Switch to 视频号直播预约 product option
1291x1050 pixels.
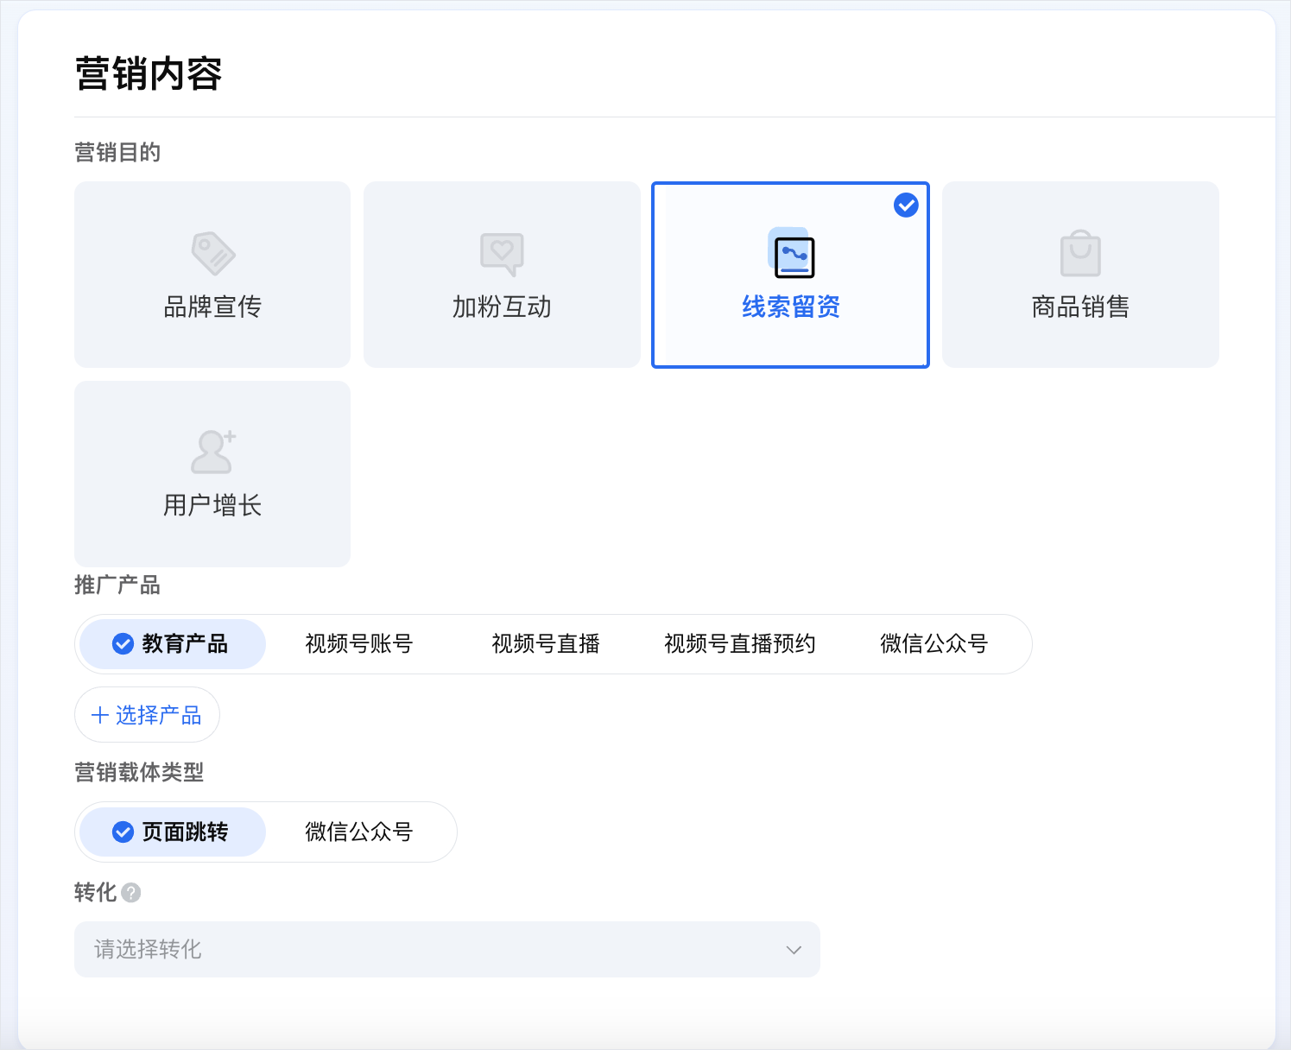739,644
